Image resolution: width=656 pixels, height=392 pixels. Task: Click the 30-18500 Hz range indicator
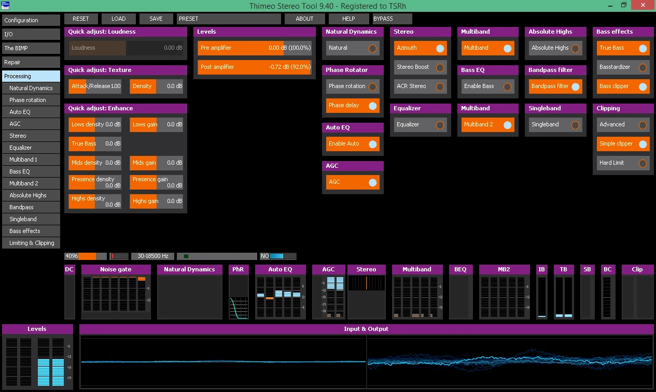click(x=152, y=256)
